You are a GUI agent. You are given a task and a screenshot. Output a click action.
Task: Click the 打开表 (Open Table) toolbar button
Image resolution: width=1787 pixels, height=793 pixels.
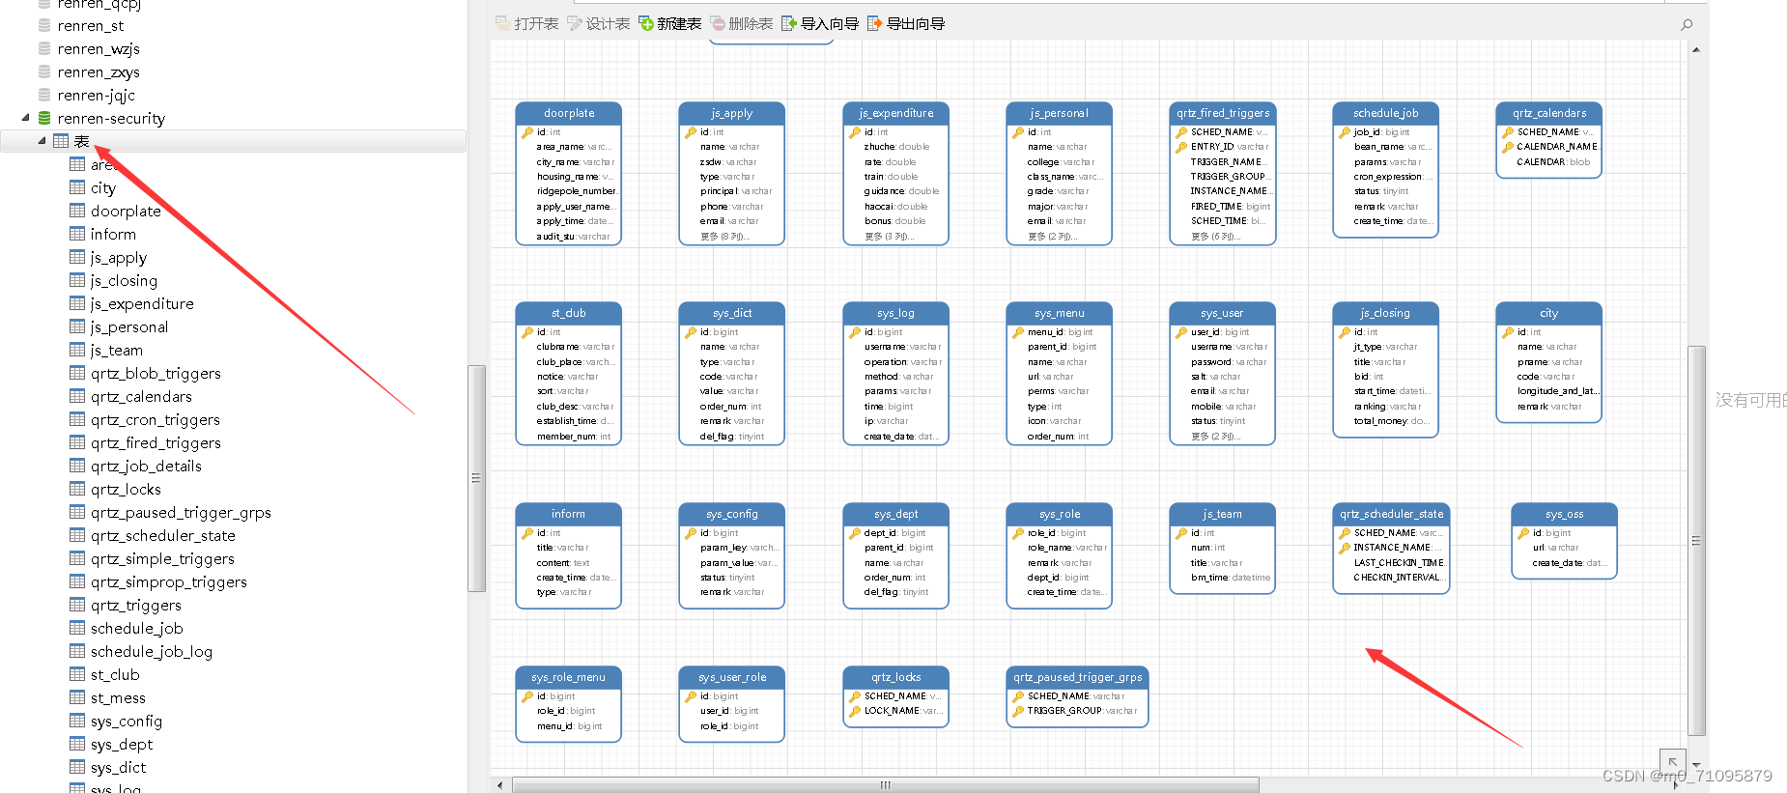[526, 23]
